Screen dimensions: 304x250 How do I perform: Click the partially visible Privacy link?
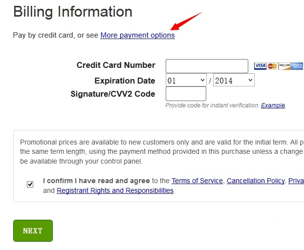296,181
